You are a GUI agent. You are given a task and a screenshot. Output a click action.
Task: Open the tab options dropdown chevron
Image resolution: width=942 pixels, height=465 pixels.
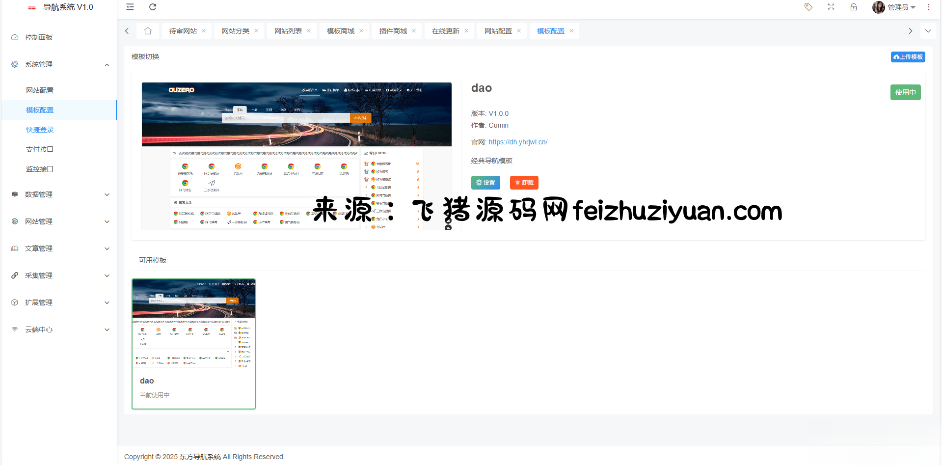[928, 31]
